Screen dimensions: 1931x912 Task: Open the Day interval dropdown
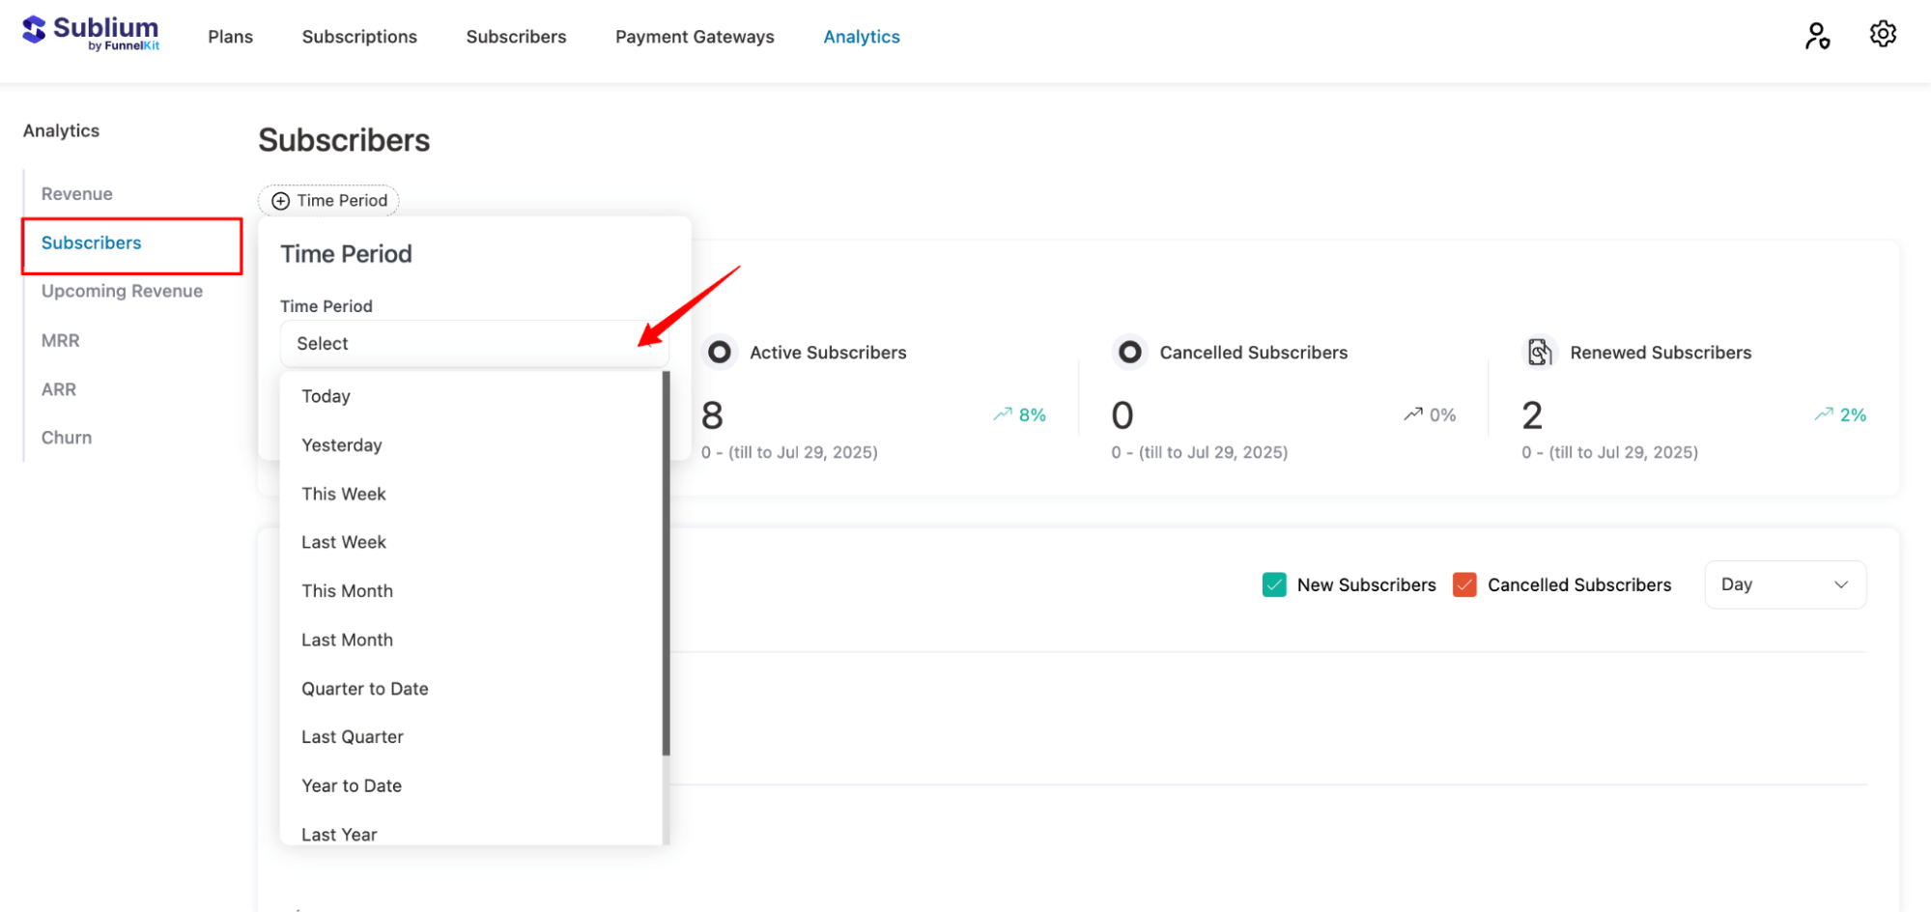tap(1783, 584)
